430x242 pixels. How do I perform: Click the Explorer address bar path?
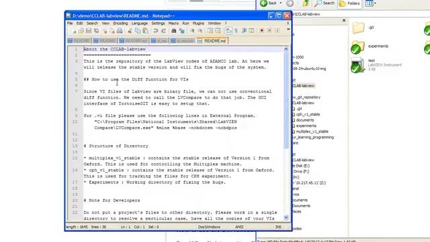click(306, 14)
